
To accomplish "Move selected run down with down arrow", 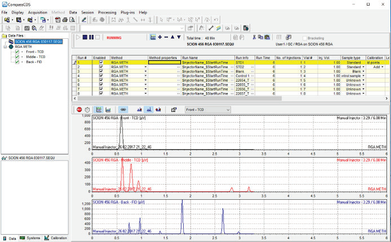I will coord(179,38).
